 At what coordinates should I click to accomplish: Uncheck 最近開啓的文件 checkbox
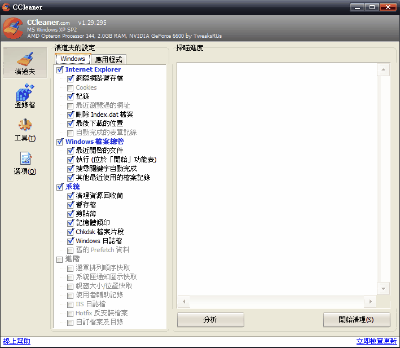coord(71,151)
